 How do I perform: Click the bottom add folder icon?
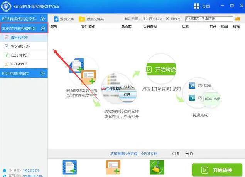[113, 167]
